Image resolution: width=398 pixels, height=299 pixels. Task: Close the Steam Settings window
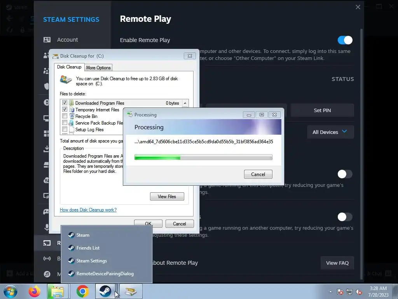click(358, 7)
